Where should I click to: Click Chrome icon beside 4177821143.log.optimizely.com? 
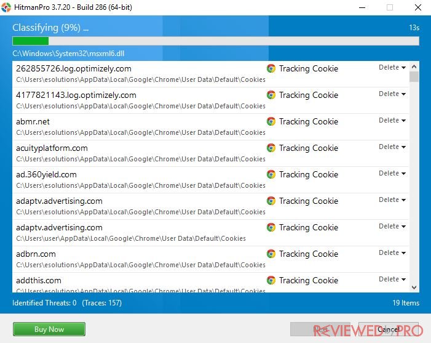pyautogui.click(x=271, y=95)
